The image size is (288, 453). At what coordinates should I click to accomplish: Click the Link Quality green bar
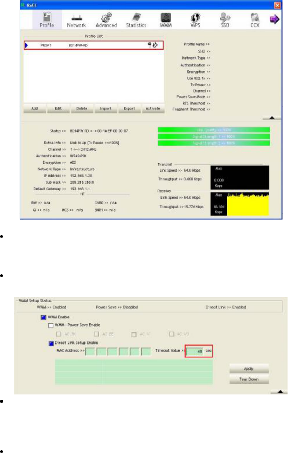tap(214, 130)
